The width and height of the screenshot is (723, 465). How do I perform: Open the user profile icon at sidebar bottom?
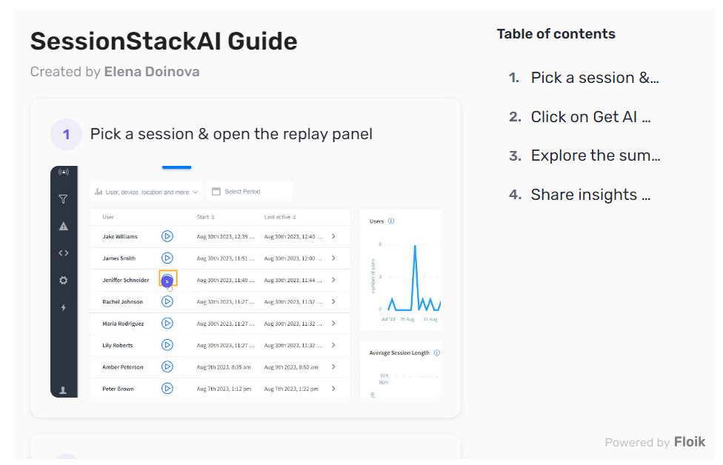(63, 390)
